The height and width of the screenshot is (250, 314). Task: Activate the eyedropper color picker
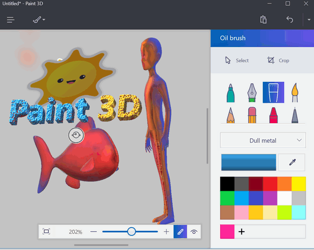coord(292,162)
